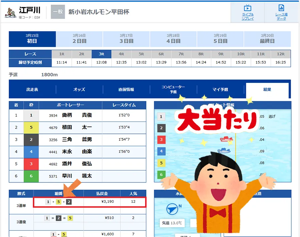Select the 2日目 March 16 date tab

point(79,39)
